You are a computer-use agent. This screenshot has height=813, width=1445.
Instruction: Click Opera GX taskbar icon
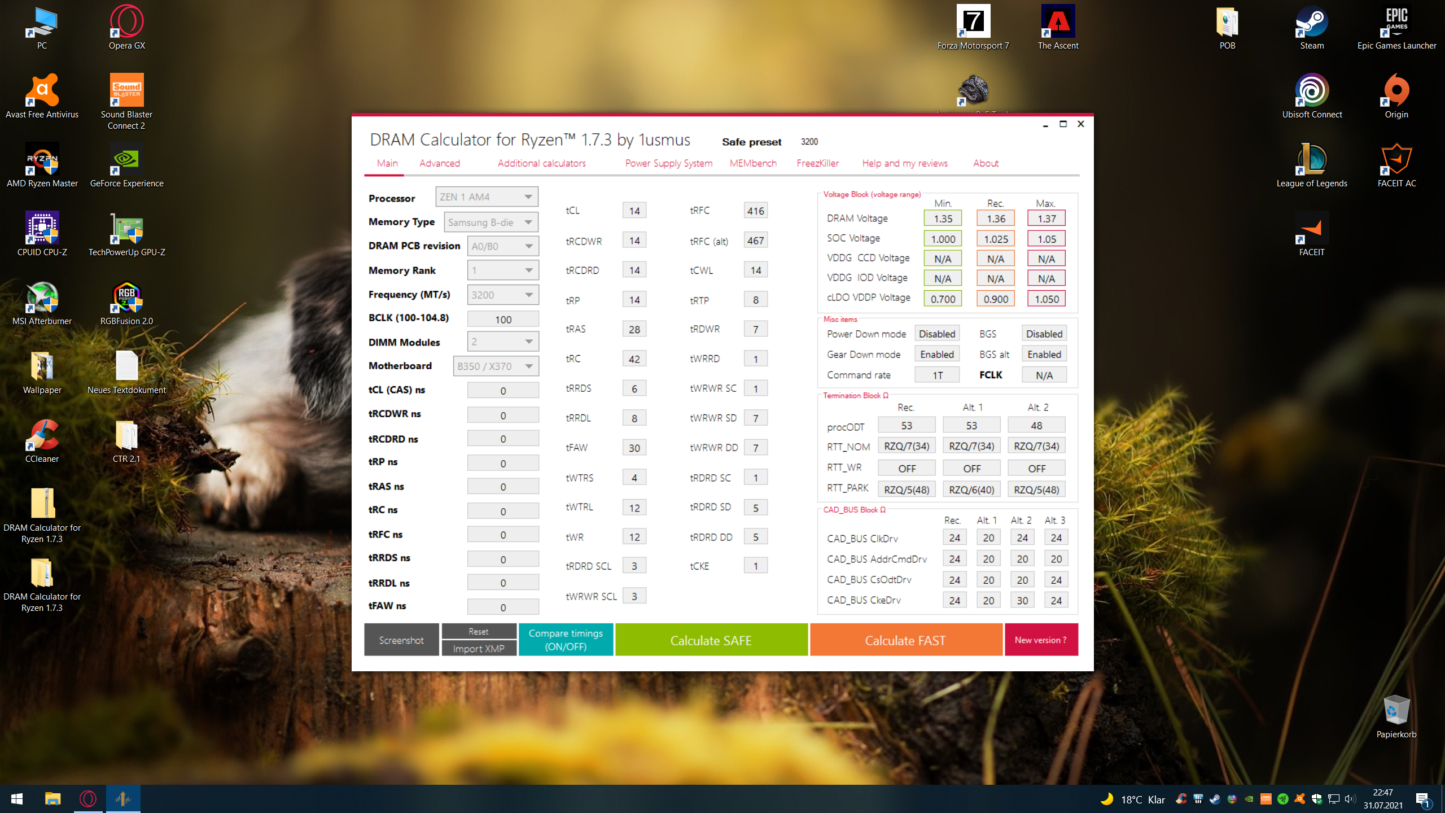coord(88,799)
